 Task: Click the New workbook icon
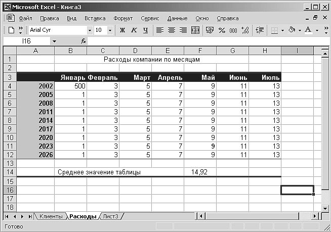[11, 30]
